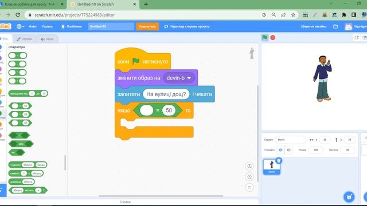
Task: Open a new browser tab
Action: 146,4
